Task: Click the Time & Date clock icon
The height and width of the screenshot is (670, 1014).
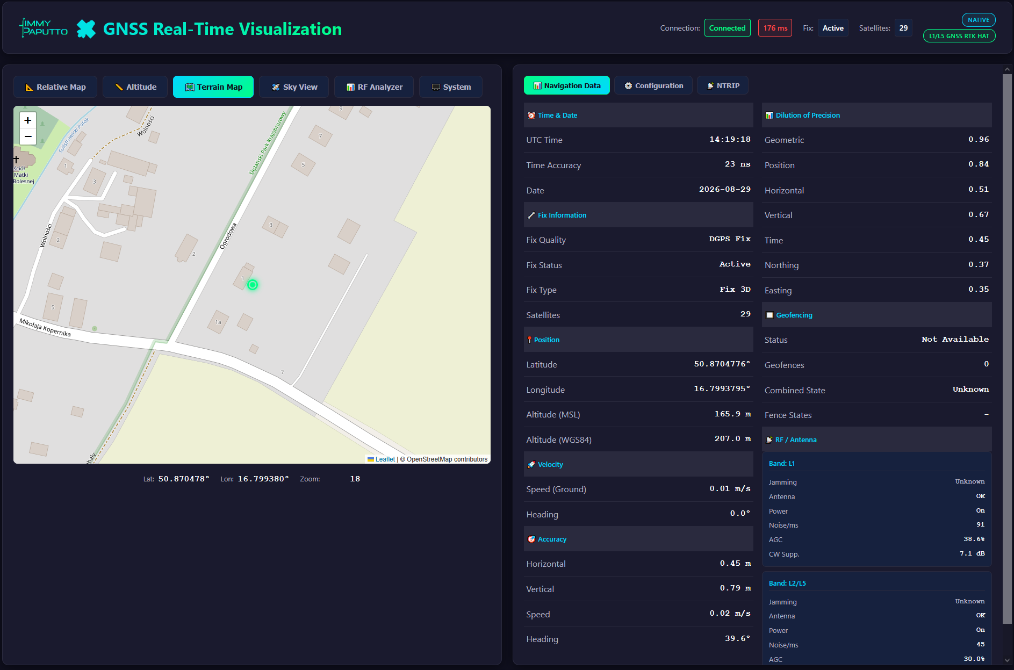Action: [x=531, y=116]
